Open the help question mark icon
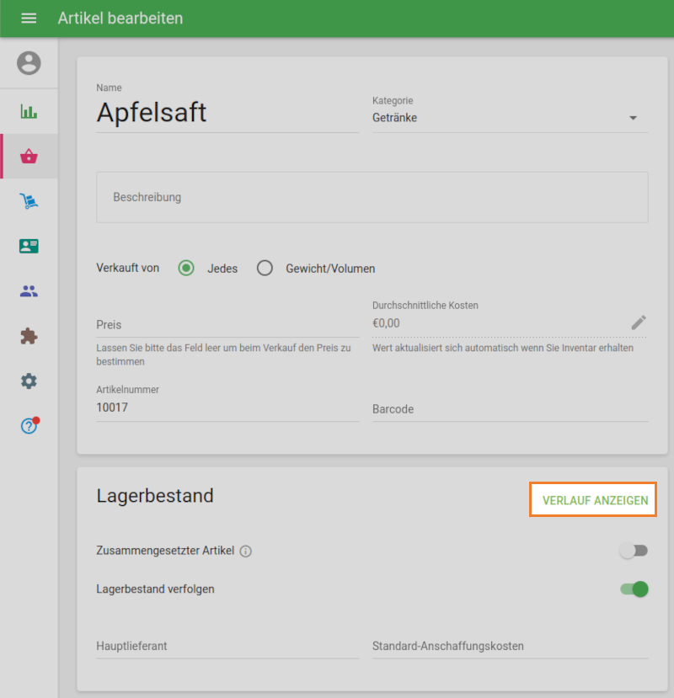The height and width of the screenshot is (698, 674). tap(29, 426)
